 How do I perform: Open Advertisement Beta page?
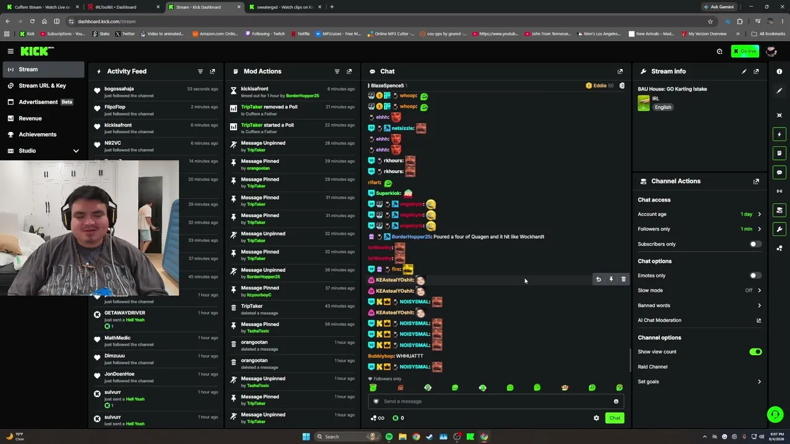pos(43,102)
